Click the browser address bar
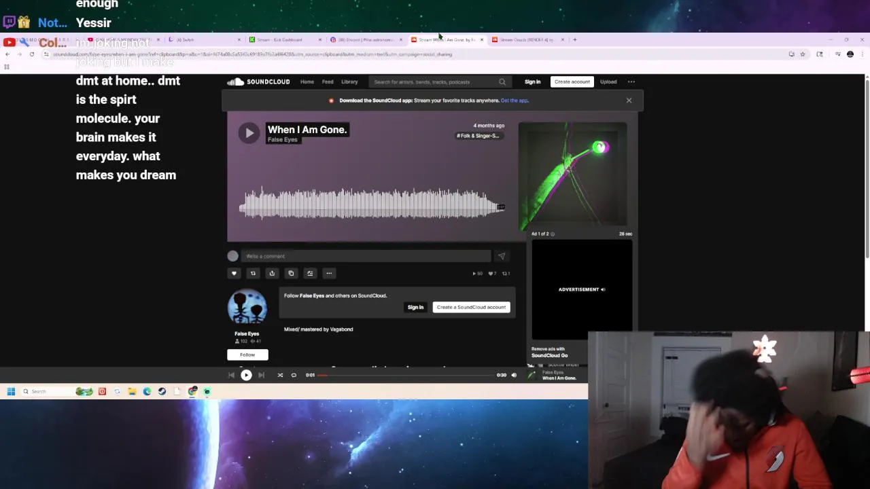Screen dimensions: 870x489 pos(408,54)
